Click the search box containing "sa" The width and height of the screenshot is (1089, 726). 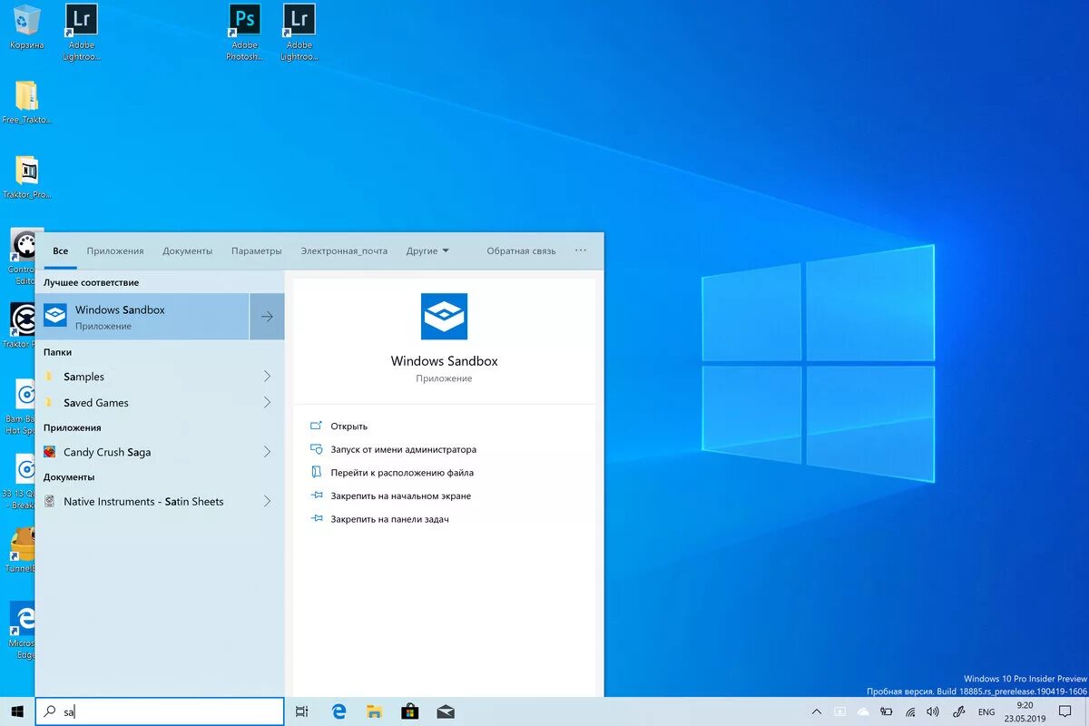tap(160, 712)
